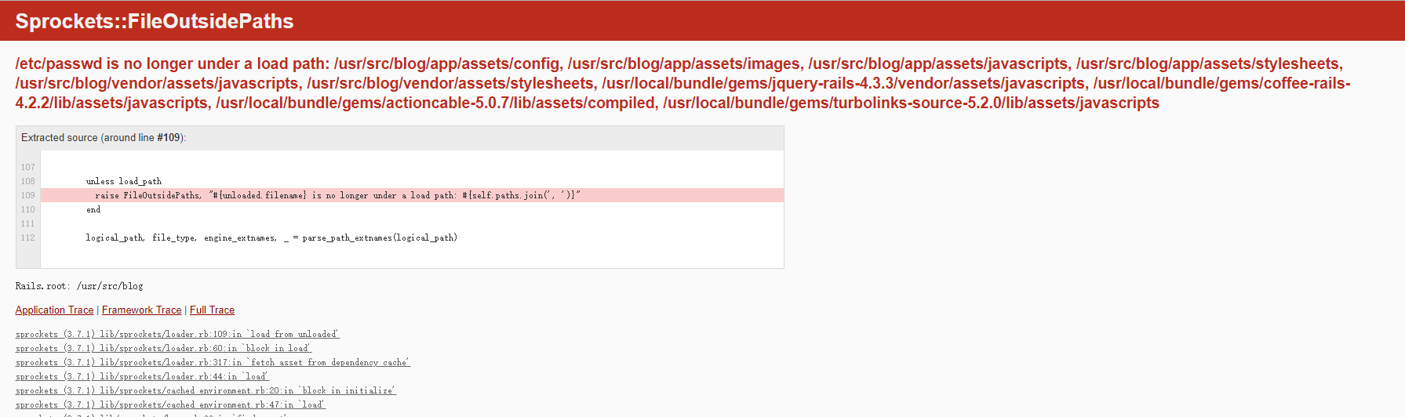This screenshot has height=417, width=1405.
Task: Click line number 112 in the gutter
Action: click(28, 238)
